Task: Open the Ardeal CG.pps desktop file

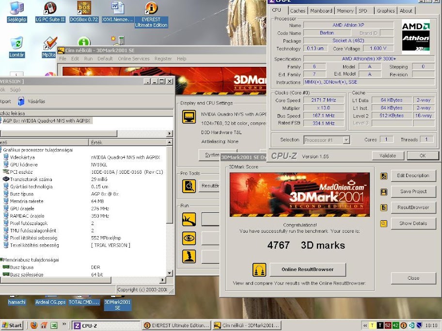Action: [x=50, y=301]
